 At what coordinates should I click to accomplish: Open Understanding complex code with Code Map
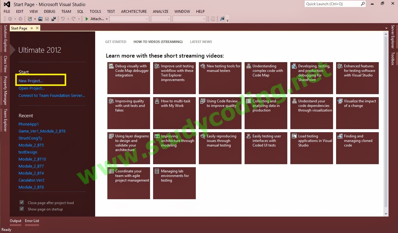point(266,78)
